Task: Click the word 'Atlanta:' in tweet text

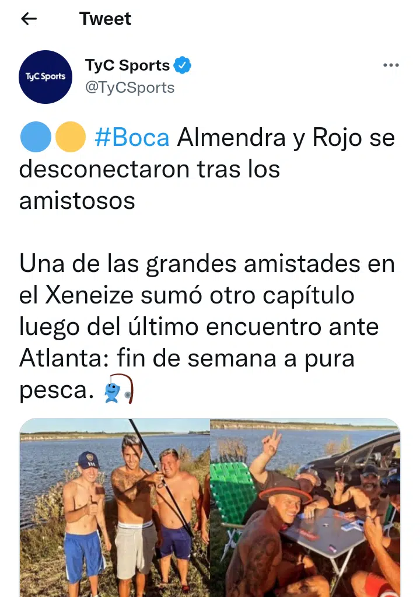Action: pos(65,358)
